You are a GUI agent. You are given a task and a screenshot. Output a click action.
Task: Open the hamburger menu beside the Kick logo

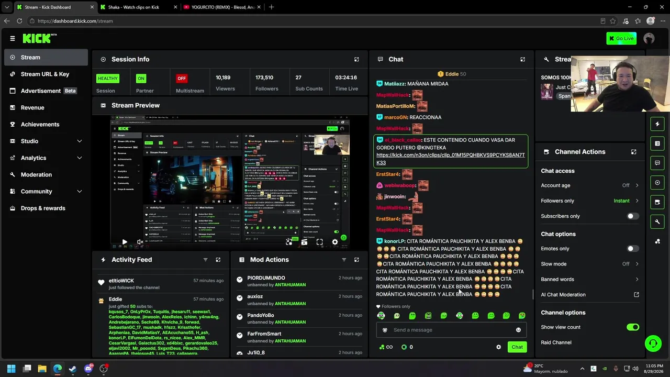pyautogui.click(x=13, y=38)
